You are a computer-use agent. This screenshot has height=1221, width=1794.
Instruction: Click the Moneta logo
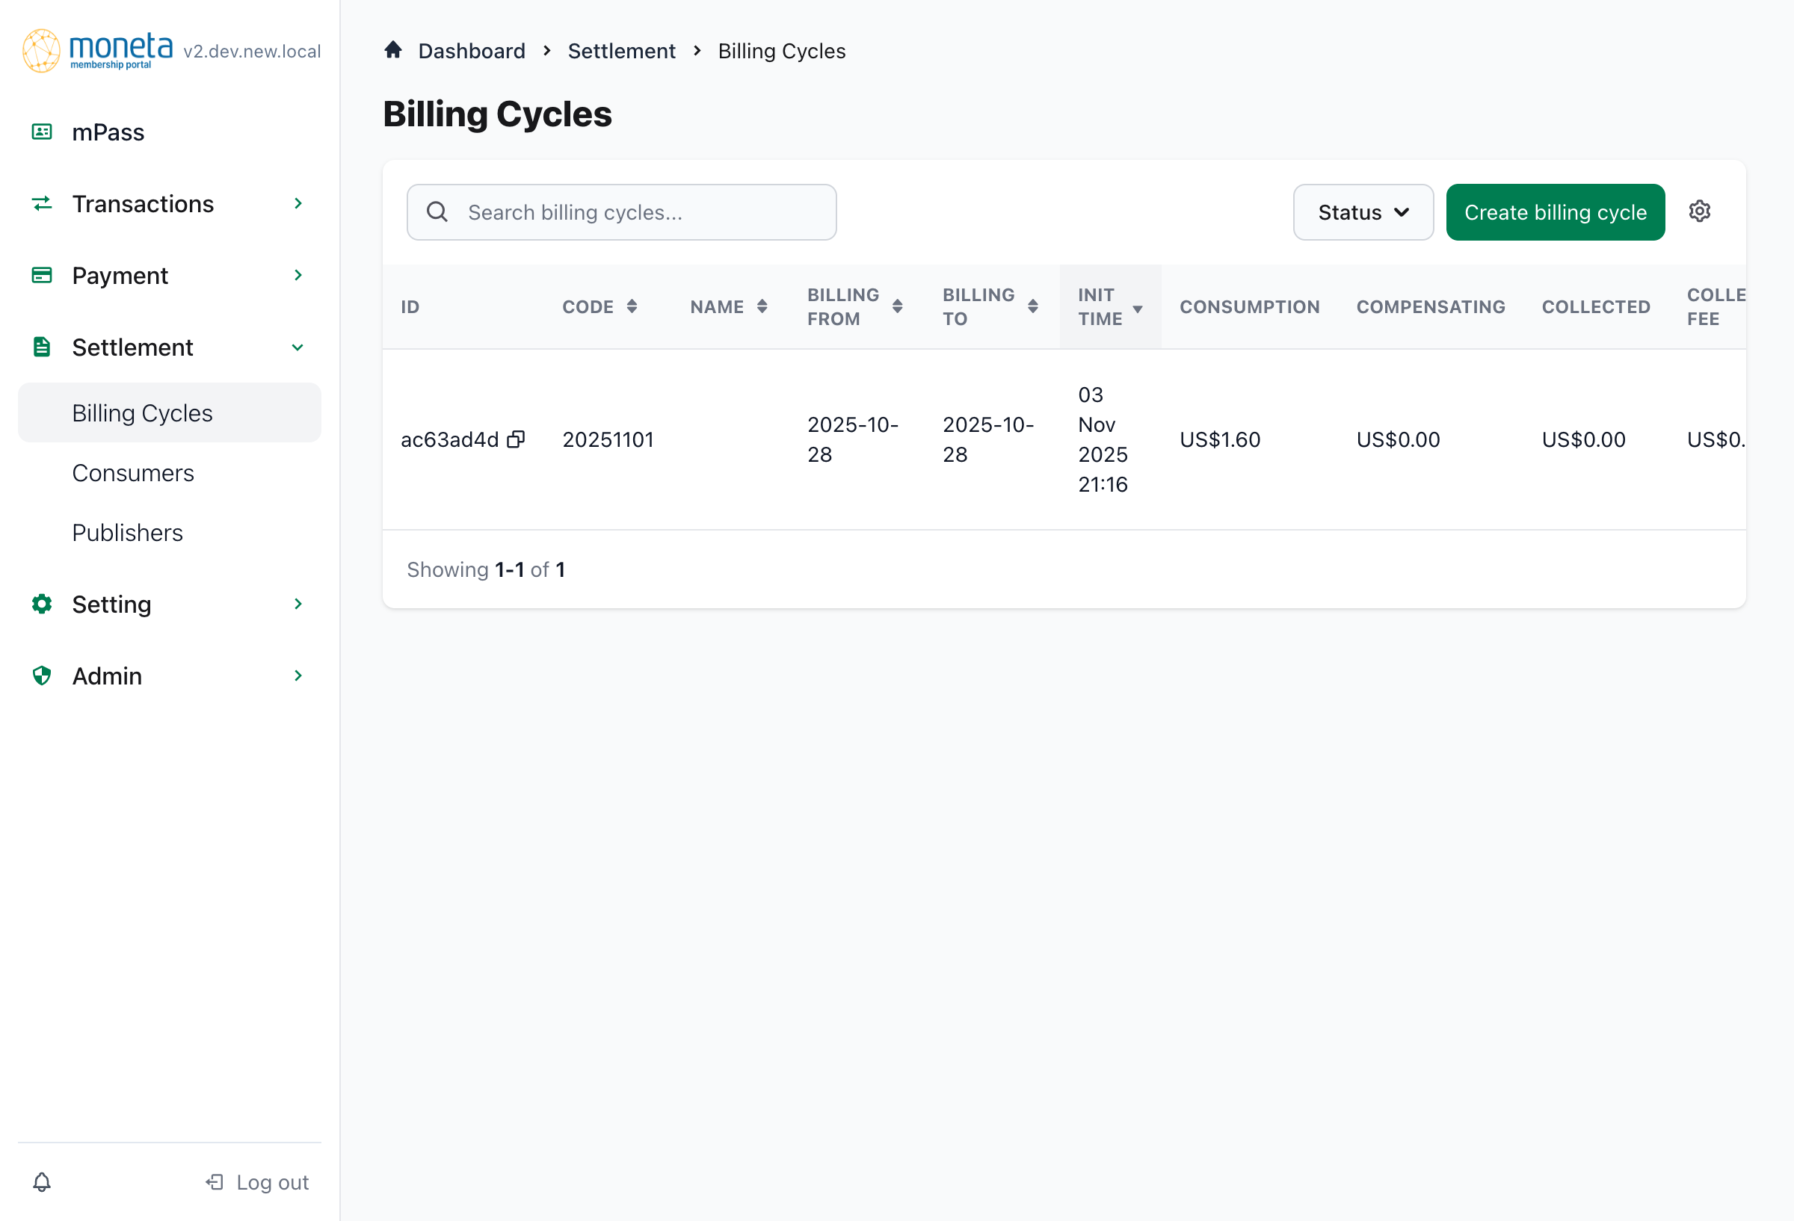coord(98,50)
